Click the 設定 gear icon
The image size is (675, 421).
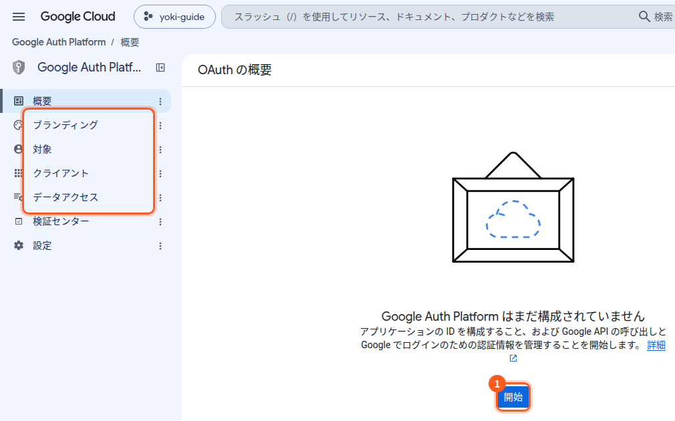(x=19, y=245)
